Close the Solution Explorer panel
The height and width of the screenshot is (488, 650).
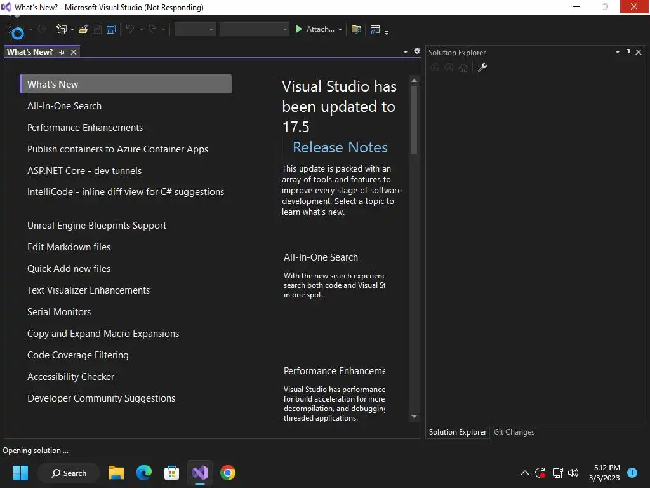pyautogui.click(x=639, y=52)
